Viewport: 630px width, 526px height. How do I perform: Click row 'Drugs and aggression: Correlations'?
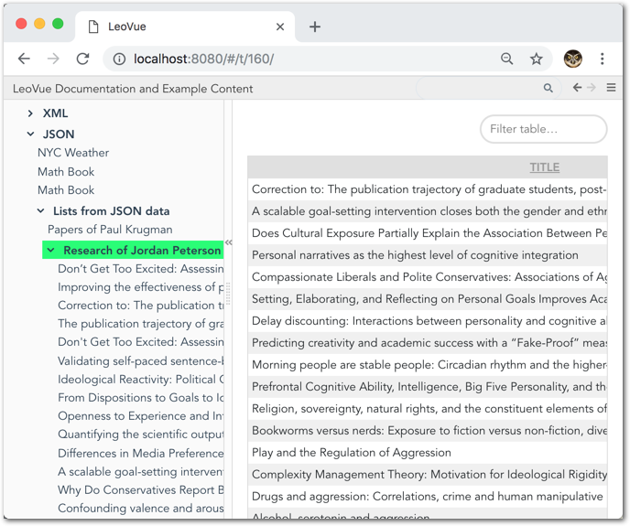tap(428, 497)
